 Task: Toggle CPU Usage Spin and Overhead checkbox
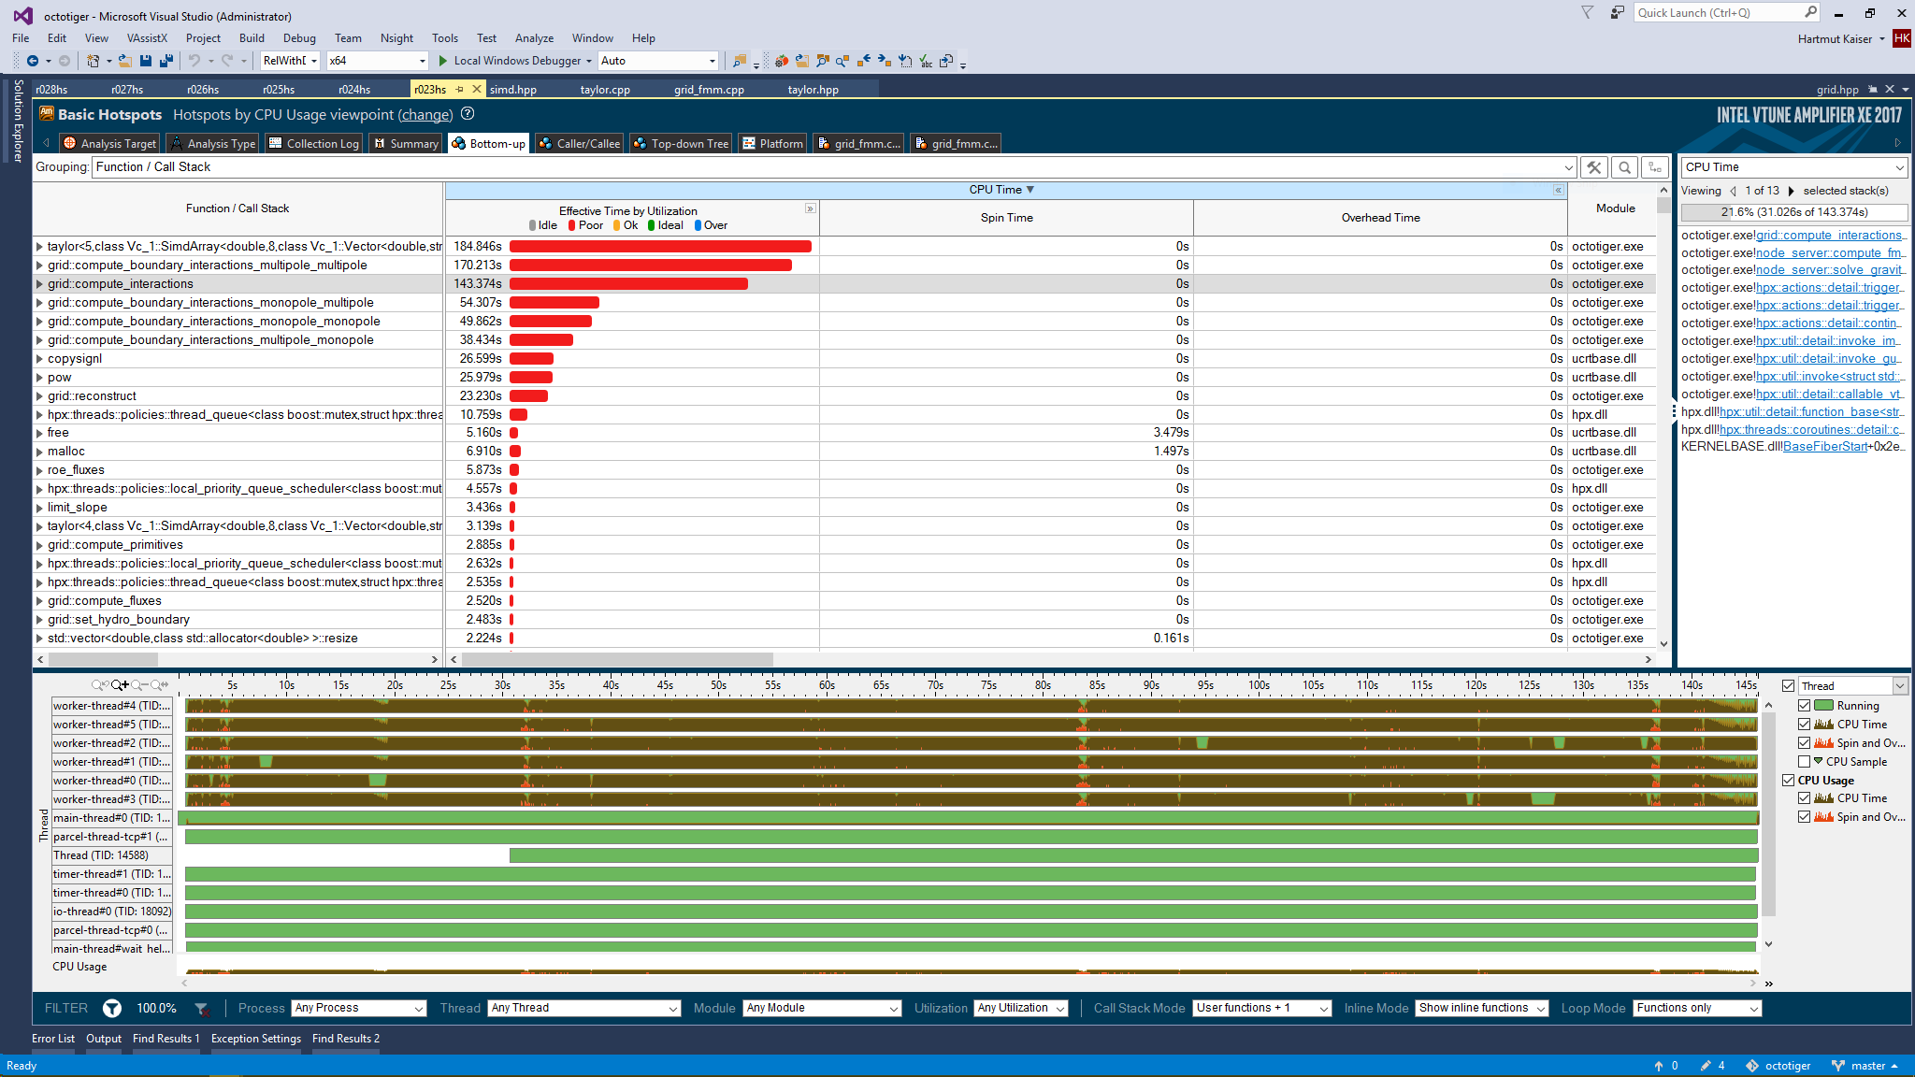1805,817
